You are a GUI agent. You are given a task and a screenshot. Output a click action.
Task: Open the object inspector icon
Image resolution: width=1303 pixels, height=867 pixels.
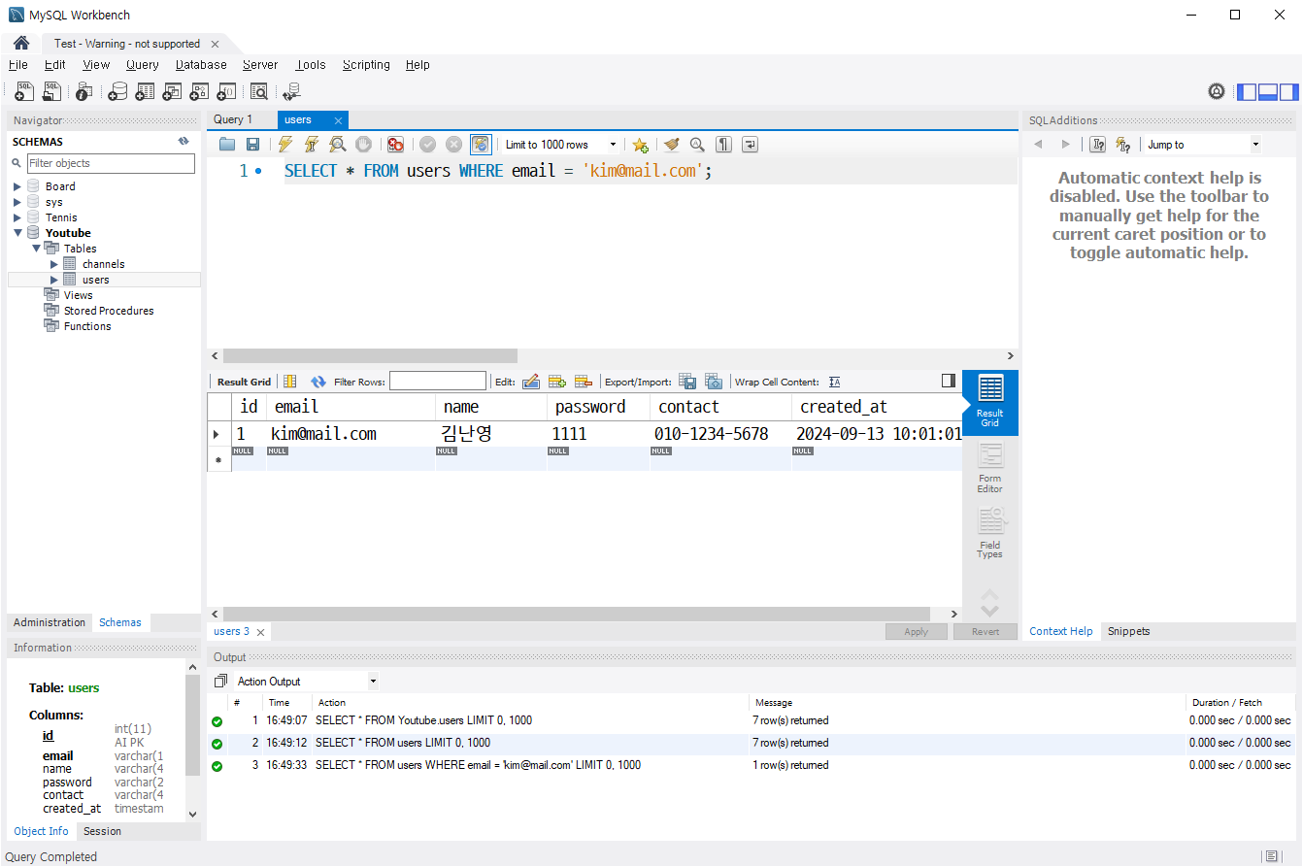(x=84, y=91)
